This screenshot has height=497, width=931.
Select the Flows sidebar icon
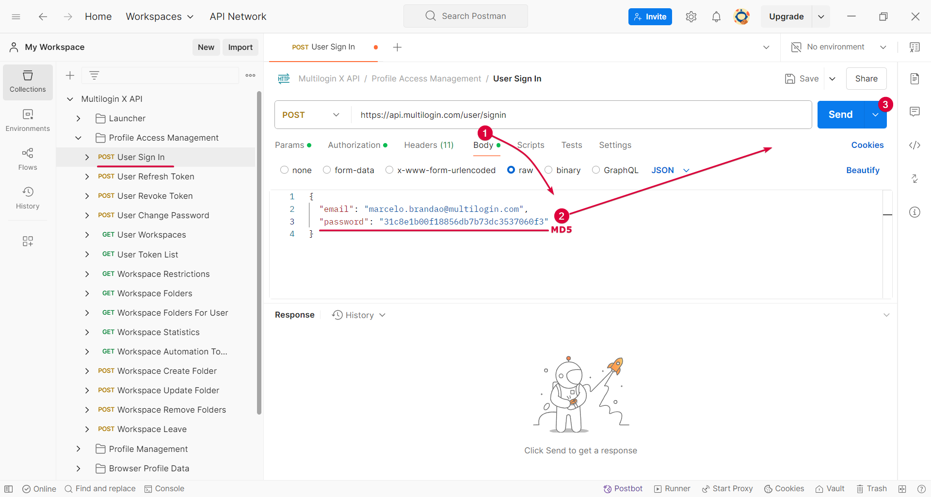pos(27,159)
